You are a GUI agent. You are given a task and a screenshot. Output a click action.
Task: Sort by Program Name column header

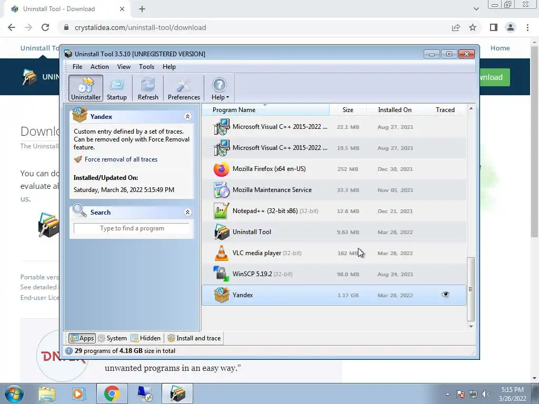pos(265,109)
